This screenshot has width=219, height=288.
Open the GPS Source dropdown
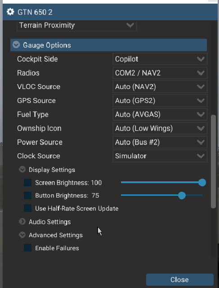coord(160,100)
